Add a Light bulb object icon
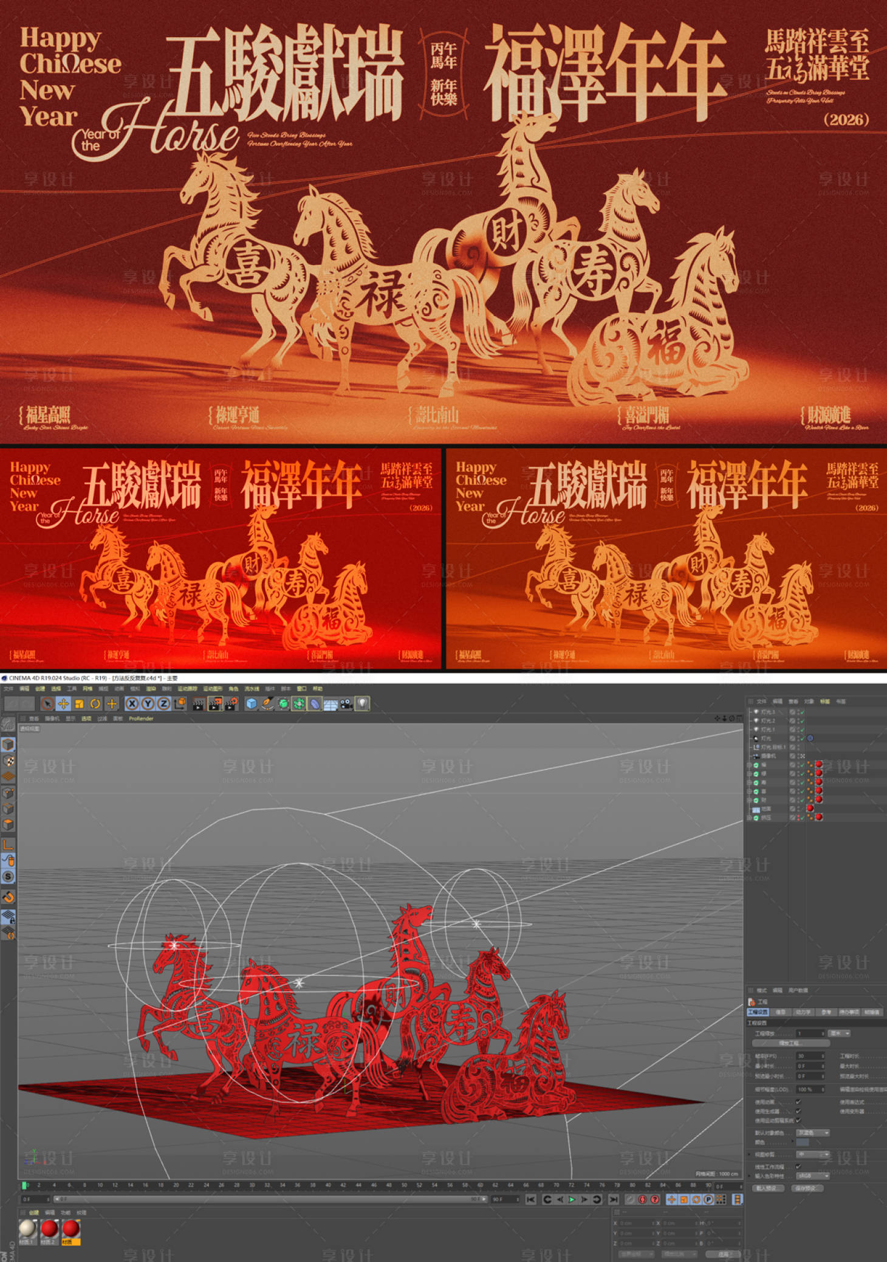This screenshot has width=887, height=1262. (x=362, y=704)
